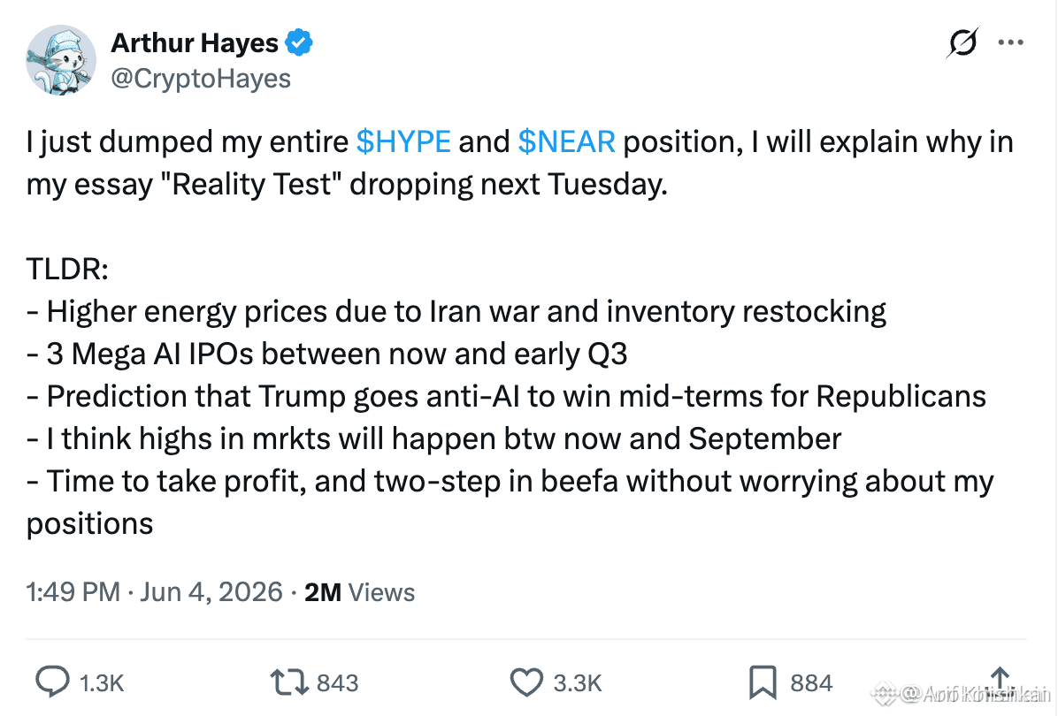Open the 1:49 PM Jun 4, 2026 timestamp
The height and width of the screenshot is (716, 1058).
(x=154, y=592)
